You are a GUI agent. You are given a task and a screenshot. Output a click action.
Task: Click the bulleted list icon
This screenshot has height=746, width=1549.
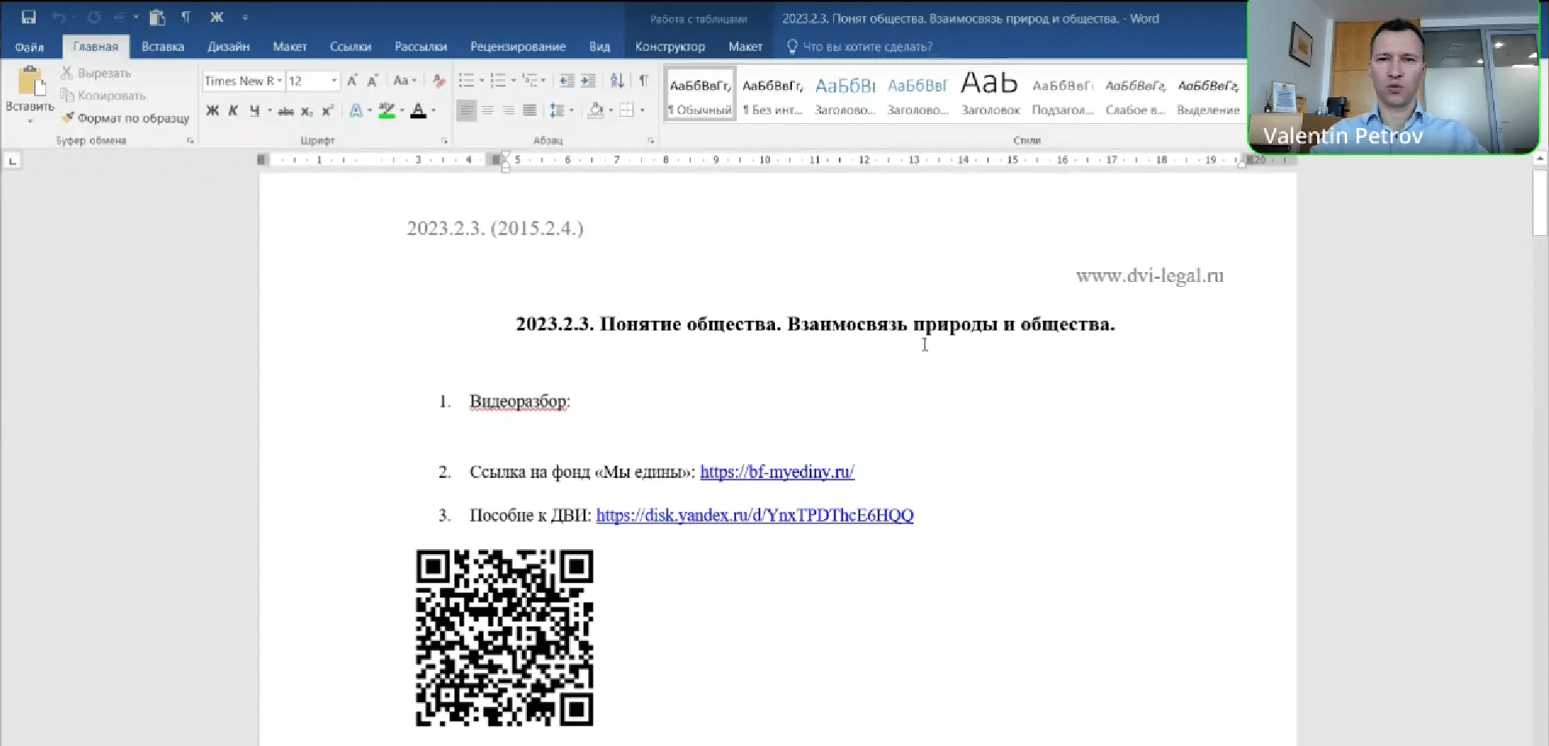click(x=466, y=81)
